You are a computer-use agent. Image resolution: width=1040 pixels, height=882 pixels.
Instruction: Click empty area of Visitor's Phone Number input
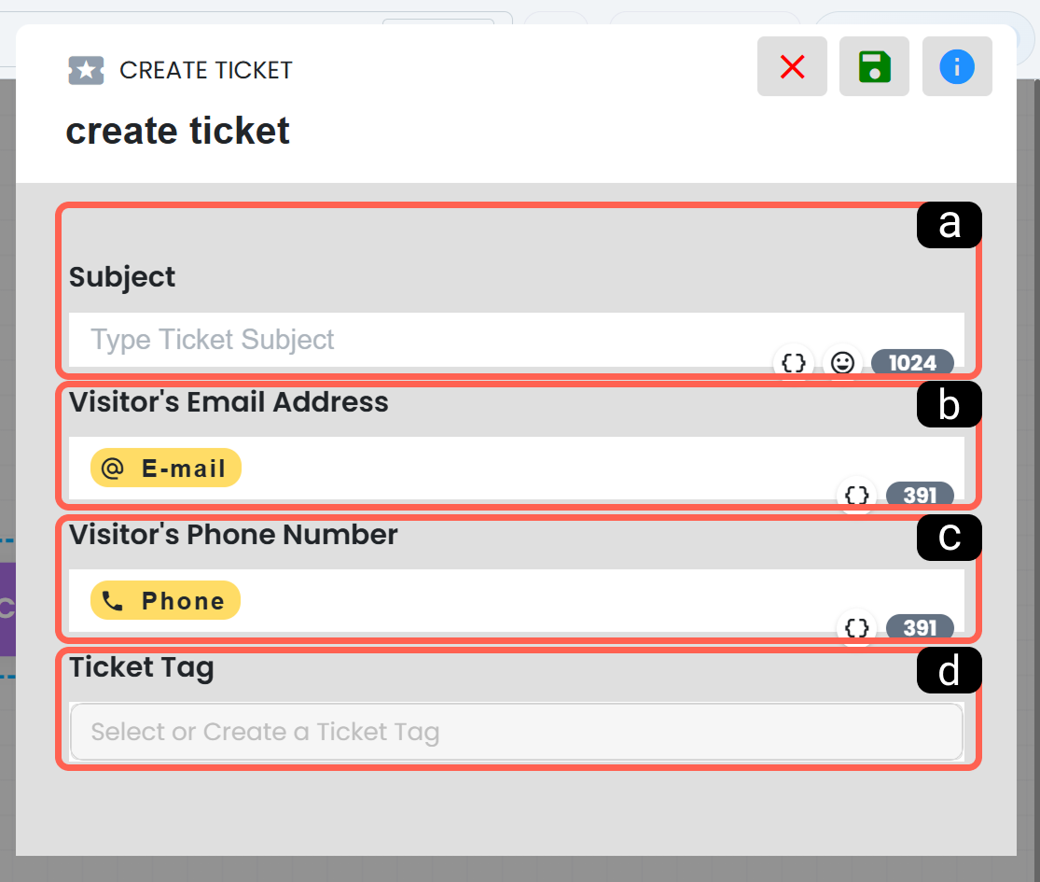pos(531,601)
